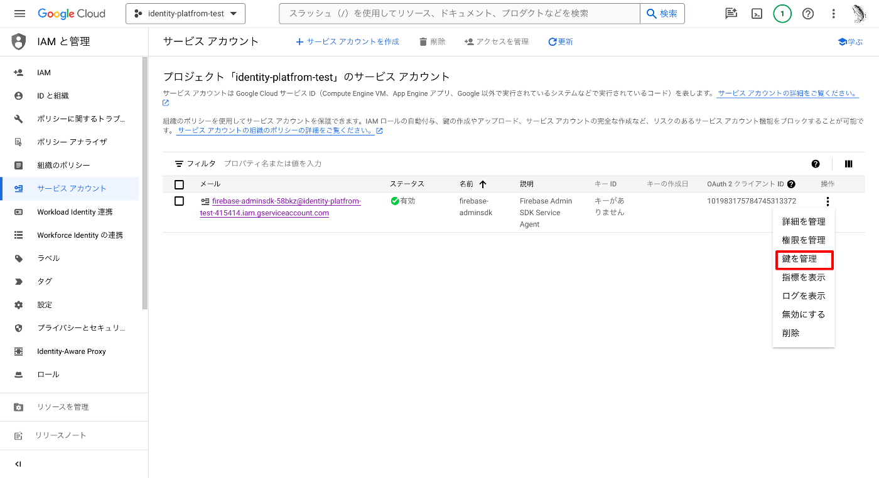
Task: Open the 学ぶ learn panel
Action: pyautogui.click(x=850, y=41)
